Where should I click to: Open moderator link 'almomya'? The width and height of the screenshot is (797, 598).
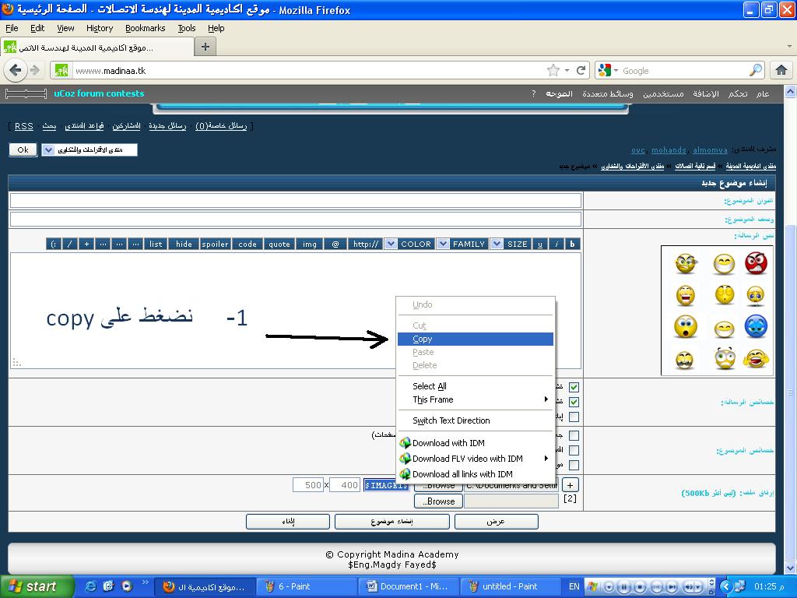(710, 150)
